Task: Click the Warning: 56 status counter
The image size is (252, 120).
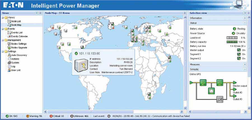Action: (34, 116)
